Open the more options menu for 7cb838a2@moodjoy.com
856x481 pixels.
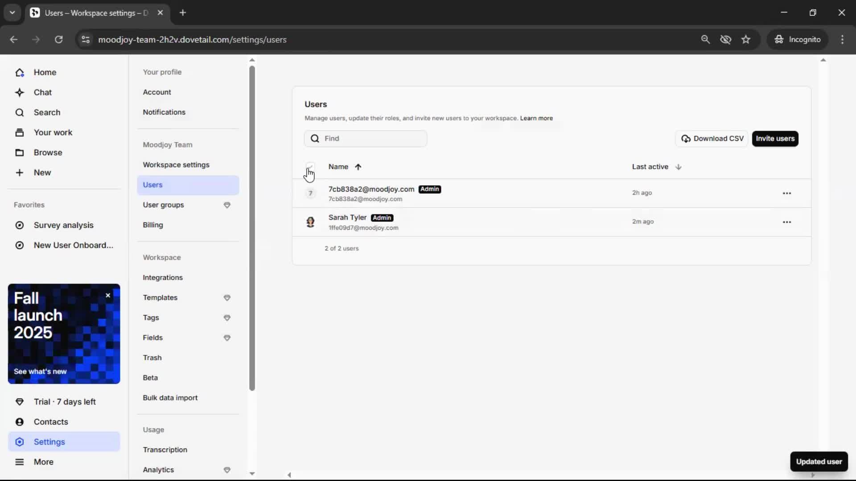pos(786,193)
